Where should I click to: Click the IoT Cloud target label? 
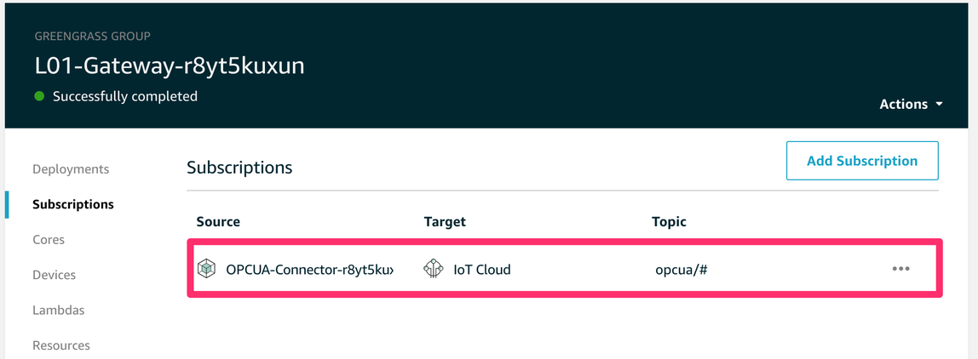point(482,270)
